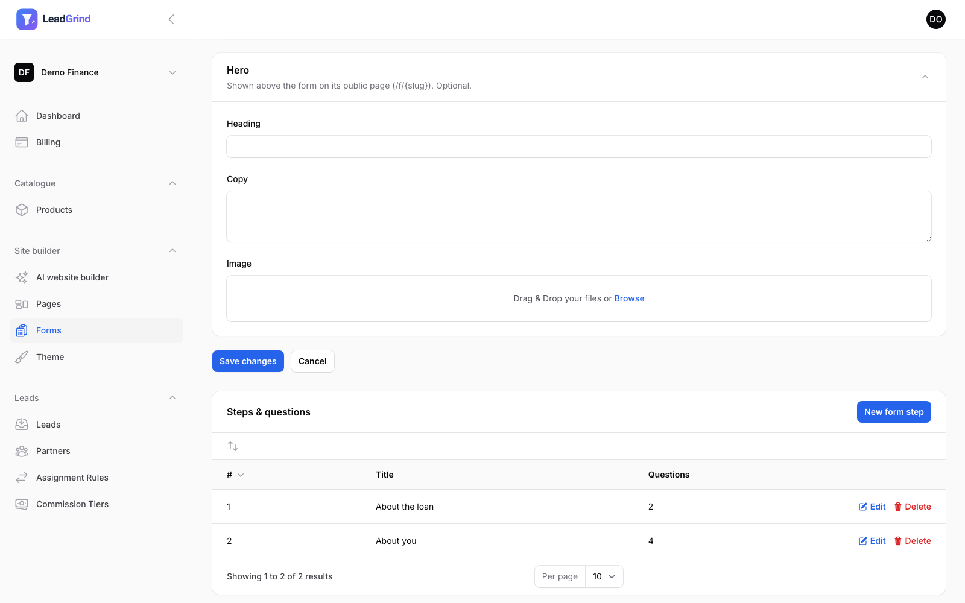This screenshot has width=965, height=603.
Task: Click the Questions column header
Action: point(669,475)
